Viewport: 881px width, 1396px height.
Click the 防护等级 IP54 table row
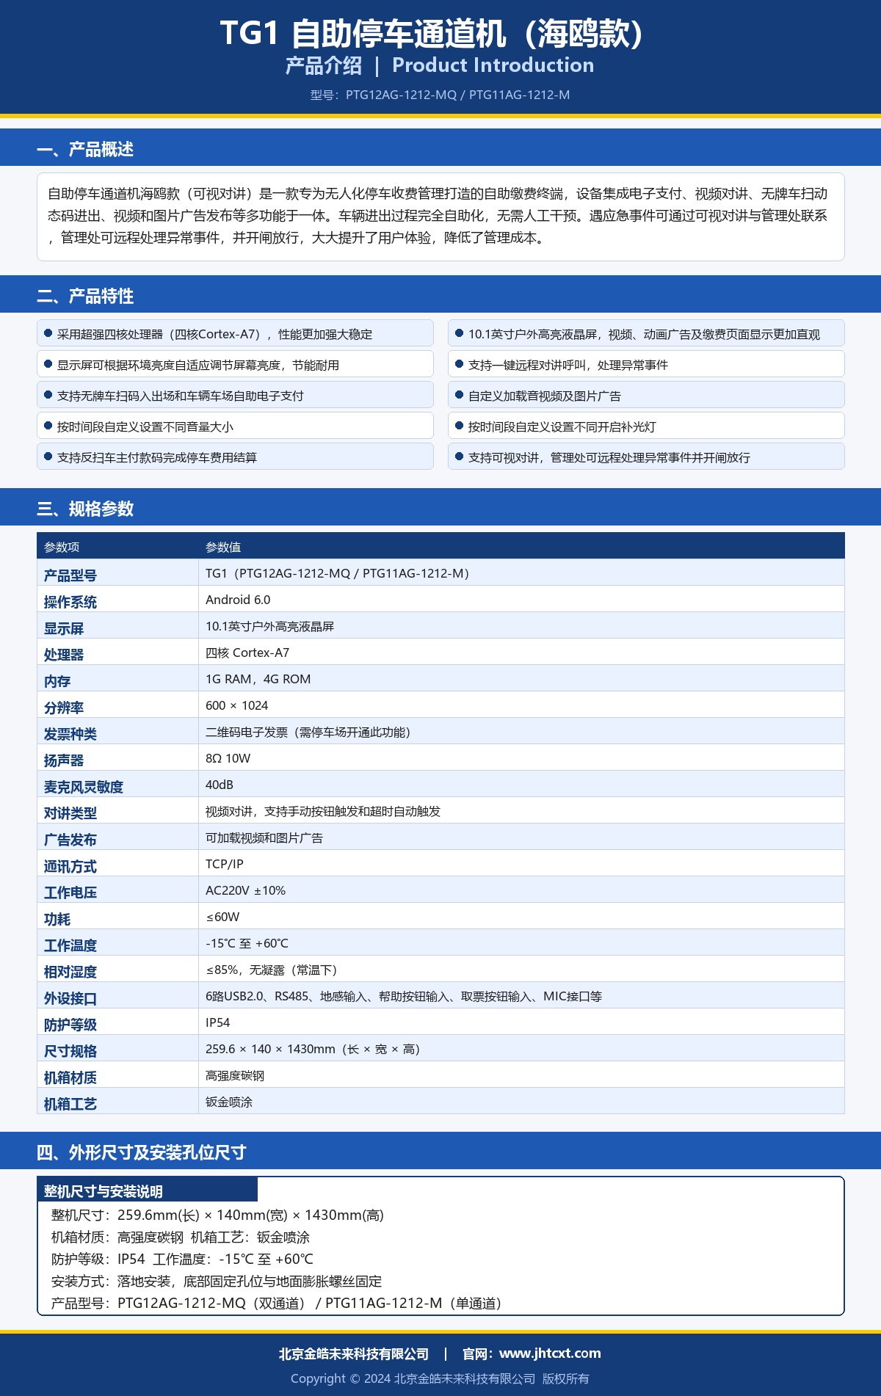point(440,1022)
